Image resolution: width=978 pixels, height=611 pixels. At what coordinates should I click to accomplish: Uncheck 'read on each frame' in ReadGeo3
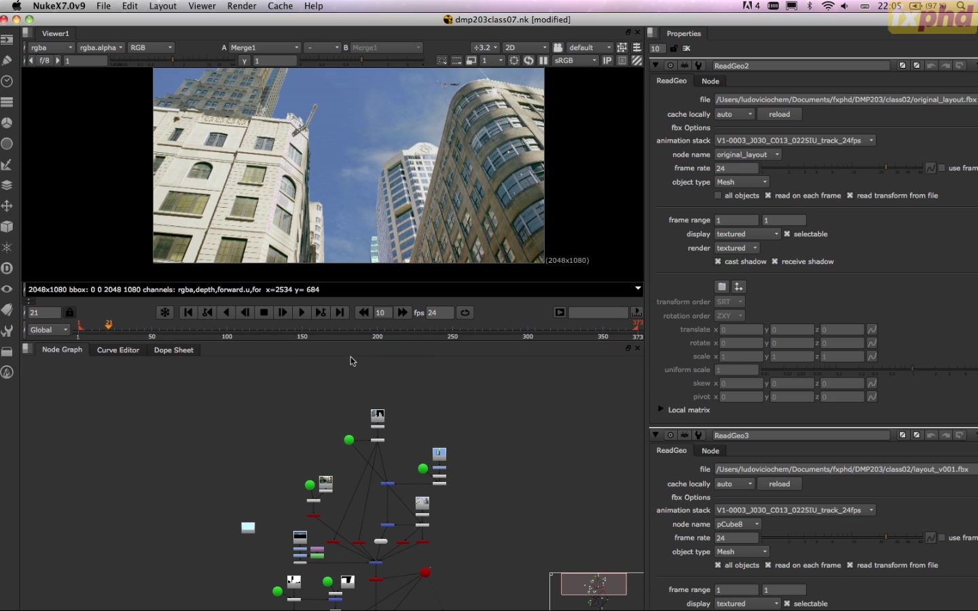coord(768,565)
